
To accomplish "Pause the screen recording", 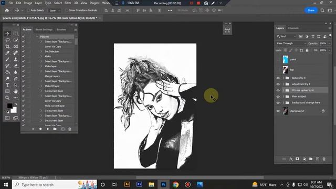I will [x=191, y=3].
